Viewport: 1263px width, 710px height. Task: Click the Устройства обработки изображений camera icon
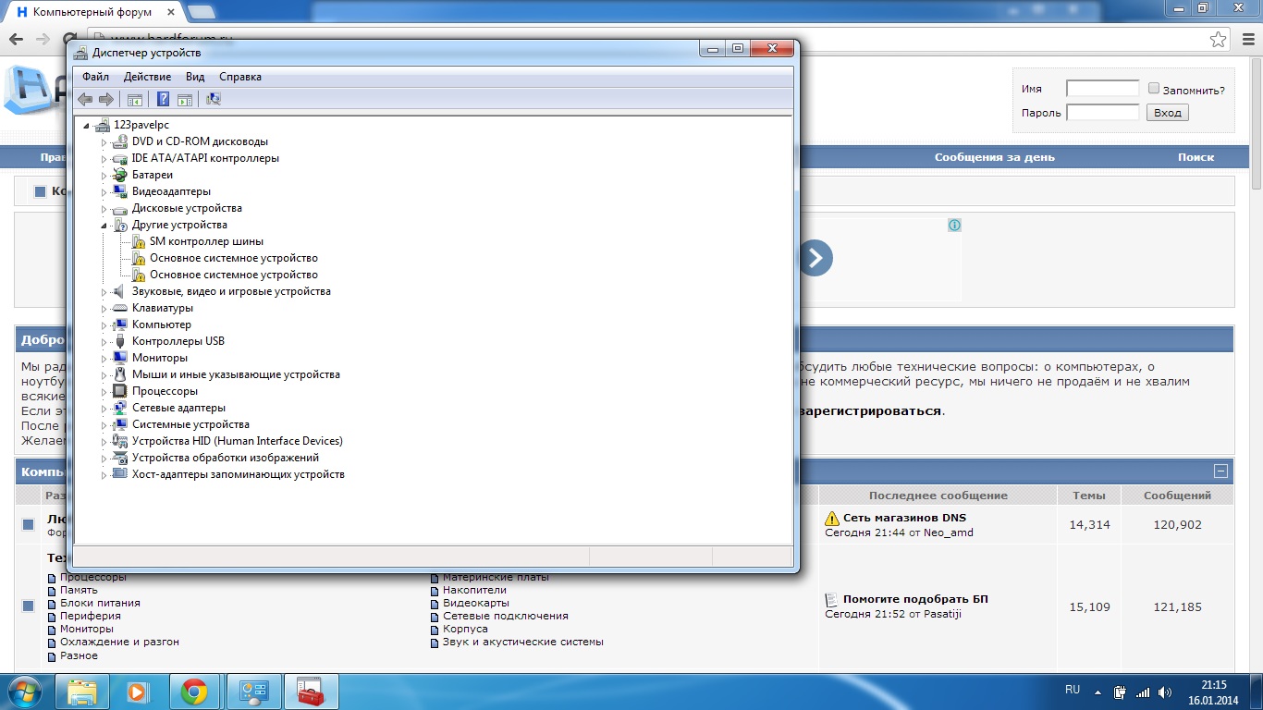[x=119, y=458]
